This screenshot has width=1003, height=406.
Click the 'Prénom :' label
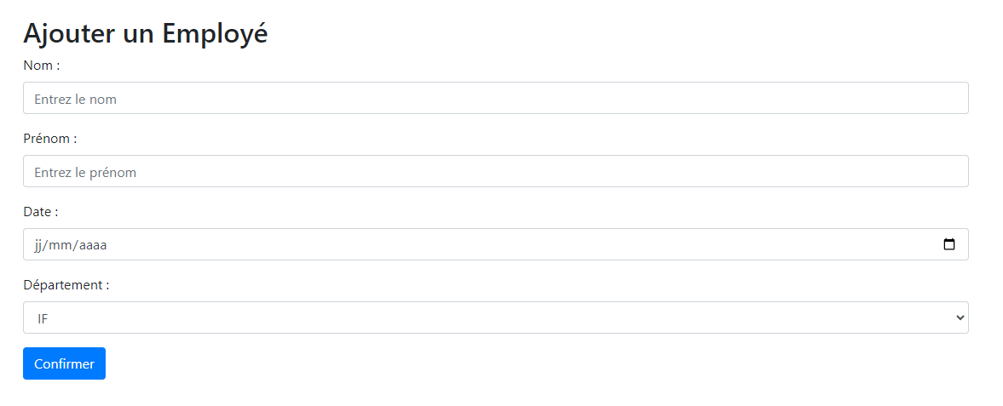(49, 139)
